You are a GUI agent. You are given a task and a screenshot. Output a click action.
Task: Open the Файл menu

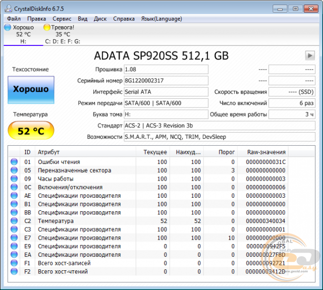point(14,19)
